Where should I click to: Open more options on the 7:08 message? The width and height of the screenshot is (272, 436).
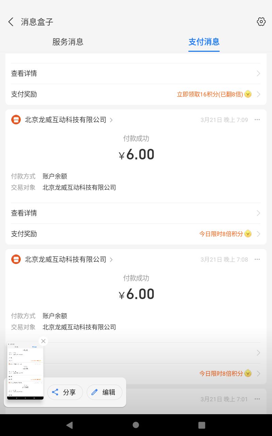(257, 260)
